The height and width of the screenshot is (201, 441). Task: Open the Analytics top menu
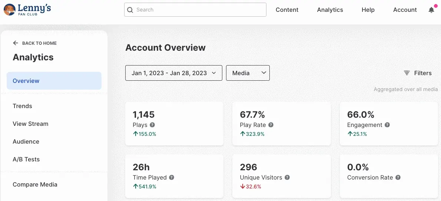click(330, 10)
